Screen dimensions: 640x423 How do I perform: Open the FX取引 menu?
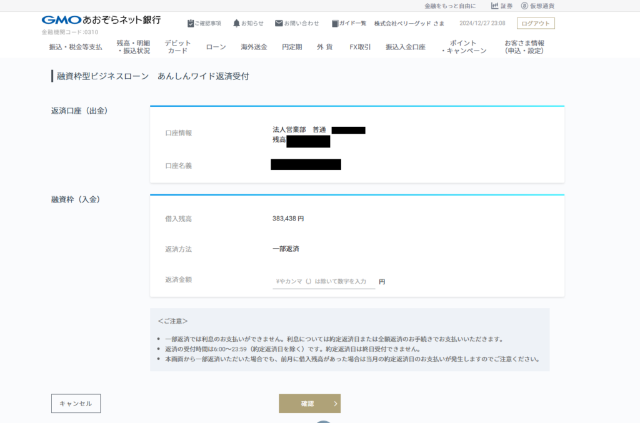360,47
